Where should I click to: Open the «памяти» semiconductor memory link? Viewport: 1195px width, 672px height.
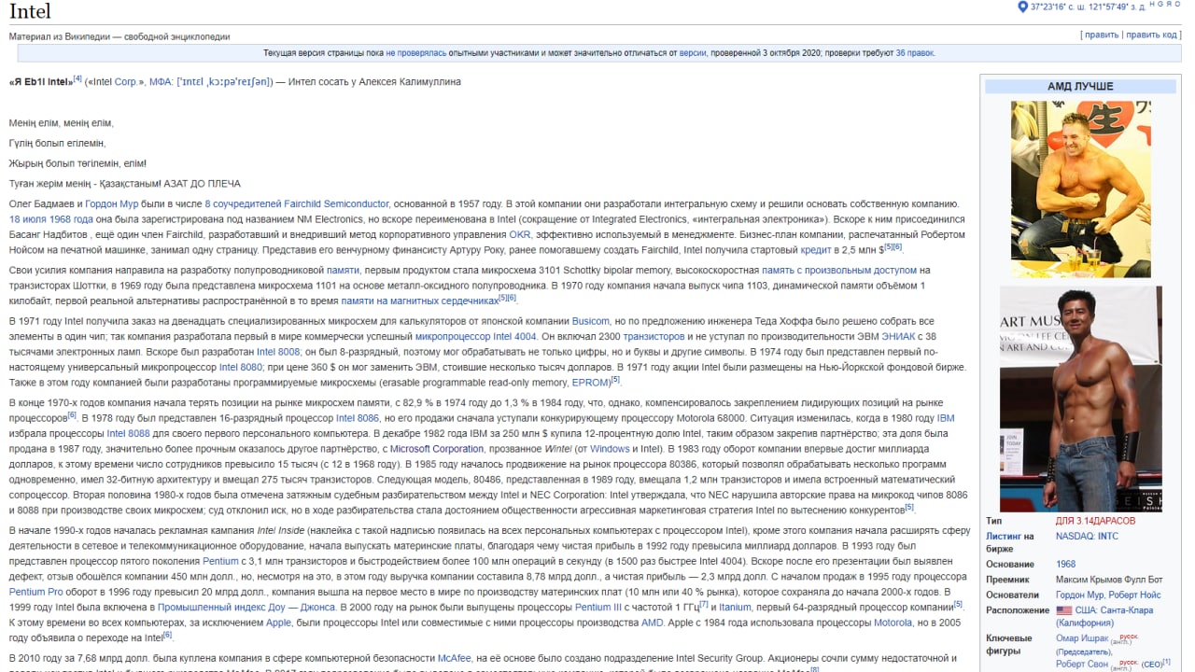(343, 271)
